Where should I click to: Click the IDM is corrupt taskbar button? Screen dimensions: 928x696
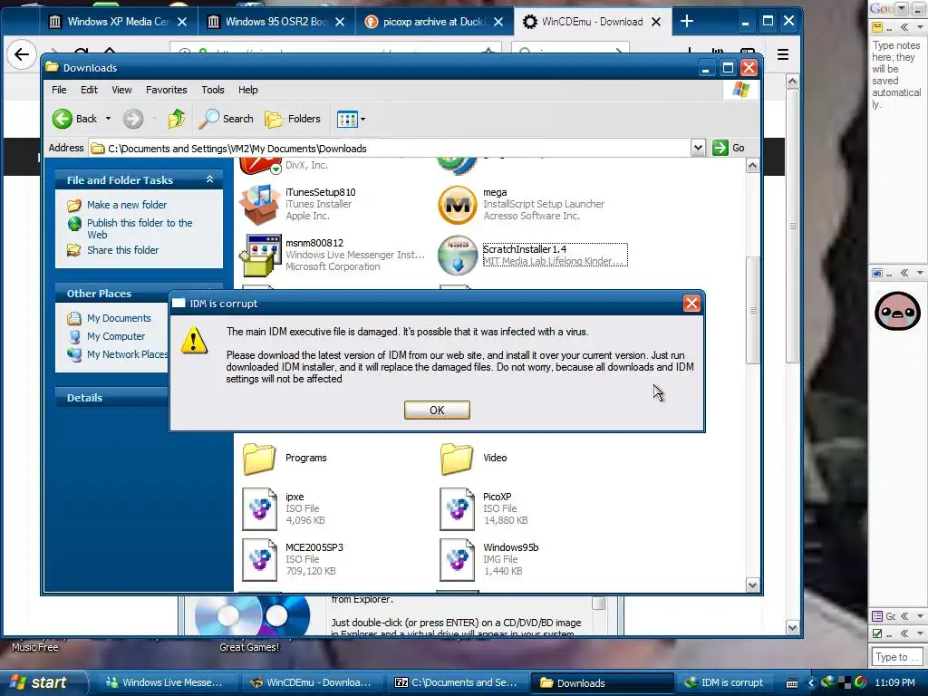point(724,683)
